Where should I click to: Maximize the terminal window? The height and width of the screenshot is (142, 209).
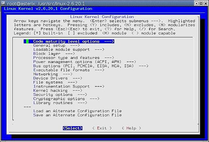point(201,4)
